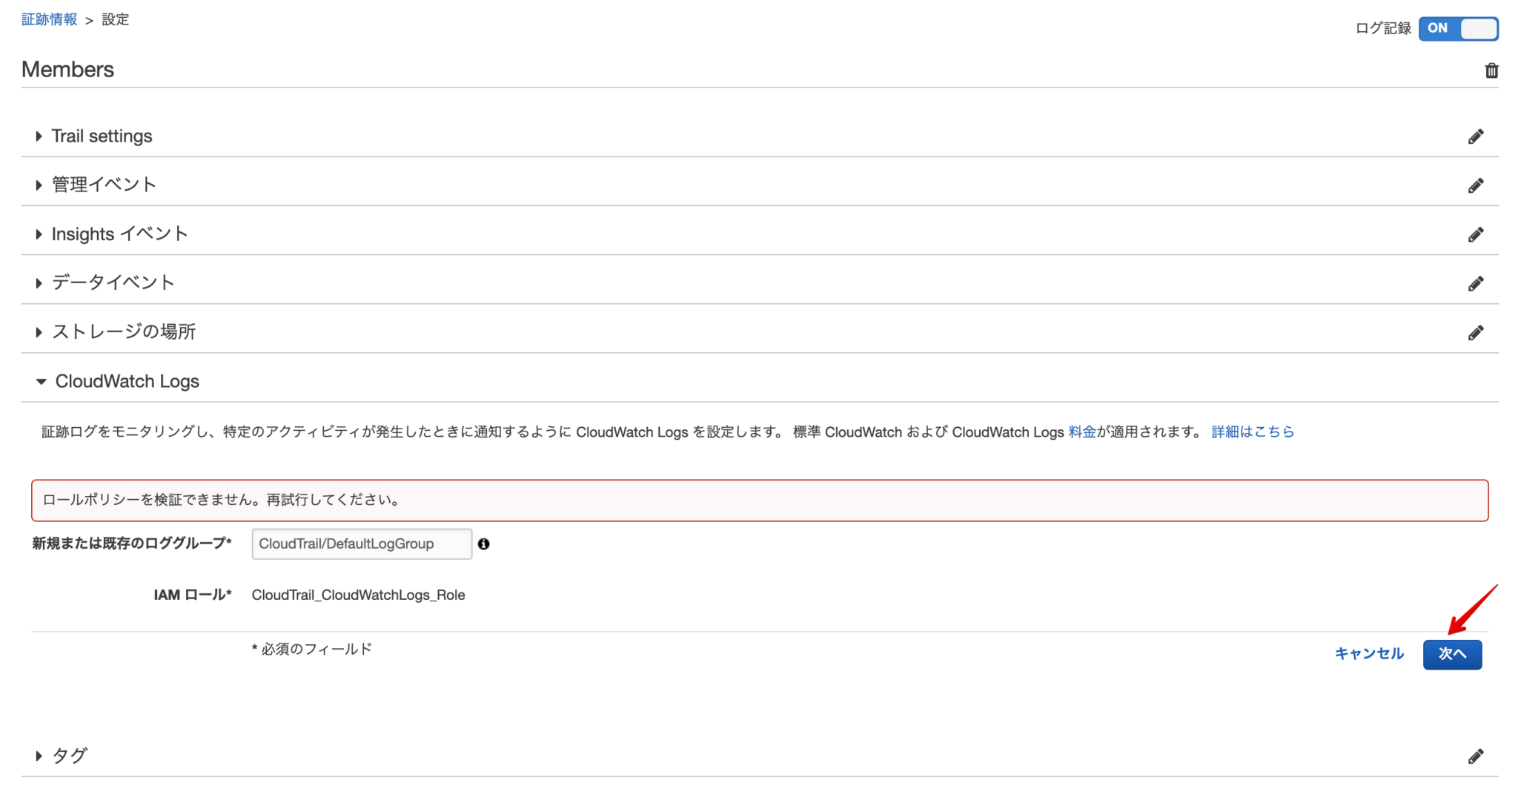
Task: Toggle logging status in top right
Action: 1458,28
